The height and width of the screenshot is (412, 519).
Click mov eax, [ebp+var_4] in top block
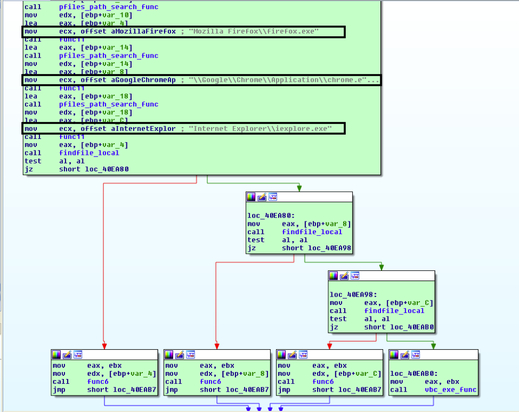click(76, 145)
